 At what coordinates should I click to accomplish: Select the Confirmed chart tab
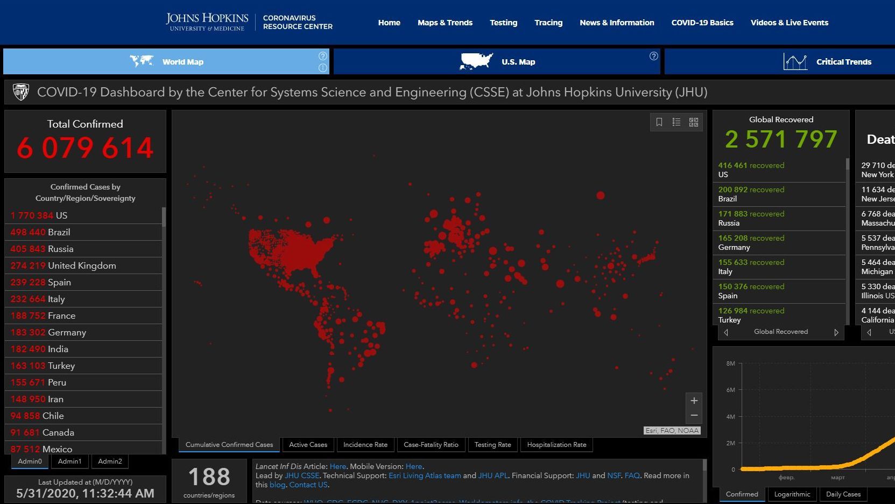(x=742, y=494)
